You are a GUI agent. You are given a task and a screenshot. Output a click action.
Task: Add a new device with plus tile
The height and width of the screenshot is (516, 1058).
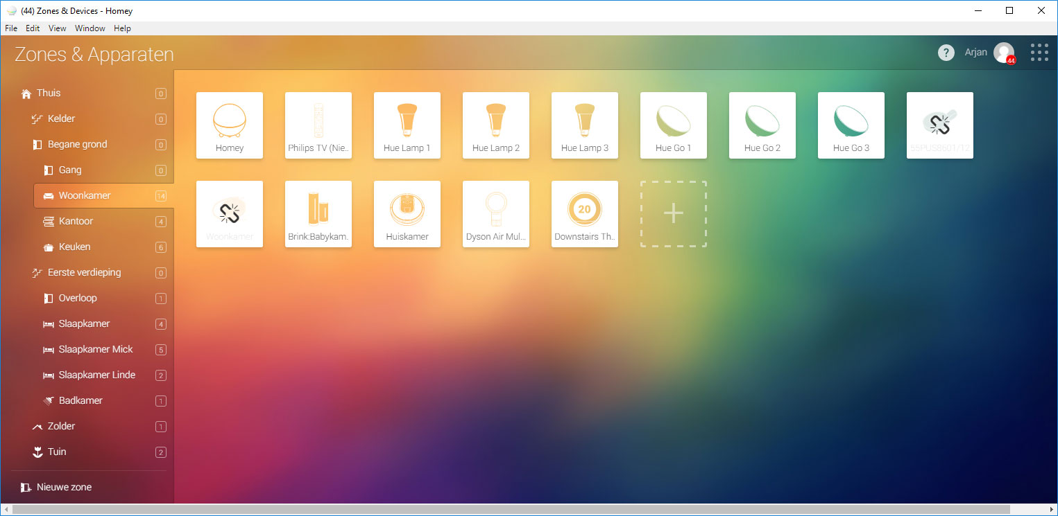point(674,214)
